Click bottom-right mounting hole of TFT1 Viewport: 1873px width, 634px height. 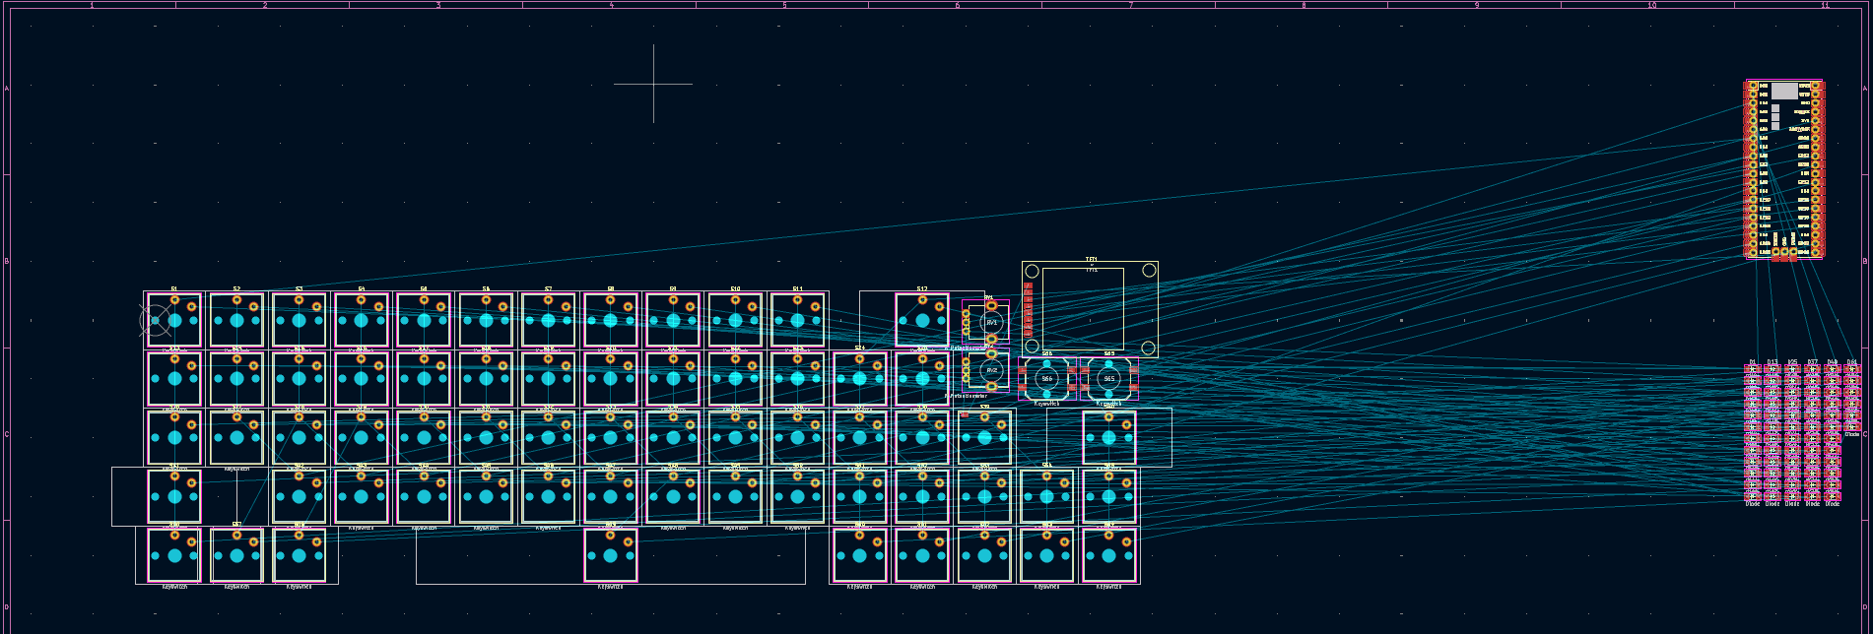click(x=1149, y=348)
